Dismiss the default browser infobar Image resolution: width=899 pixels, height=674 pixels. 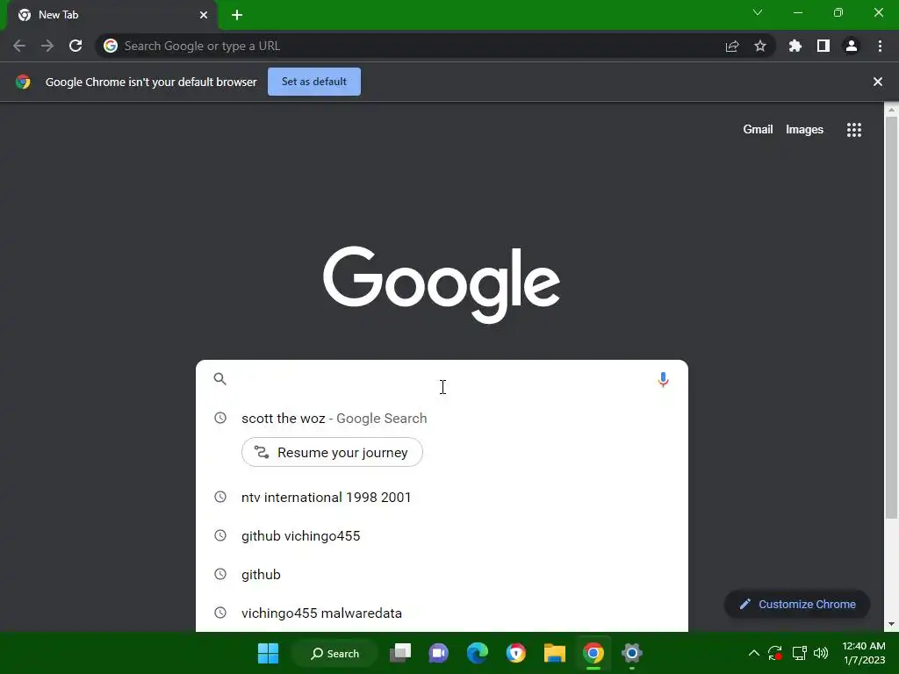878,82
